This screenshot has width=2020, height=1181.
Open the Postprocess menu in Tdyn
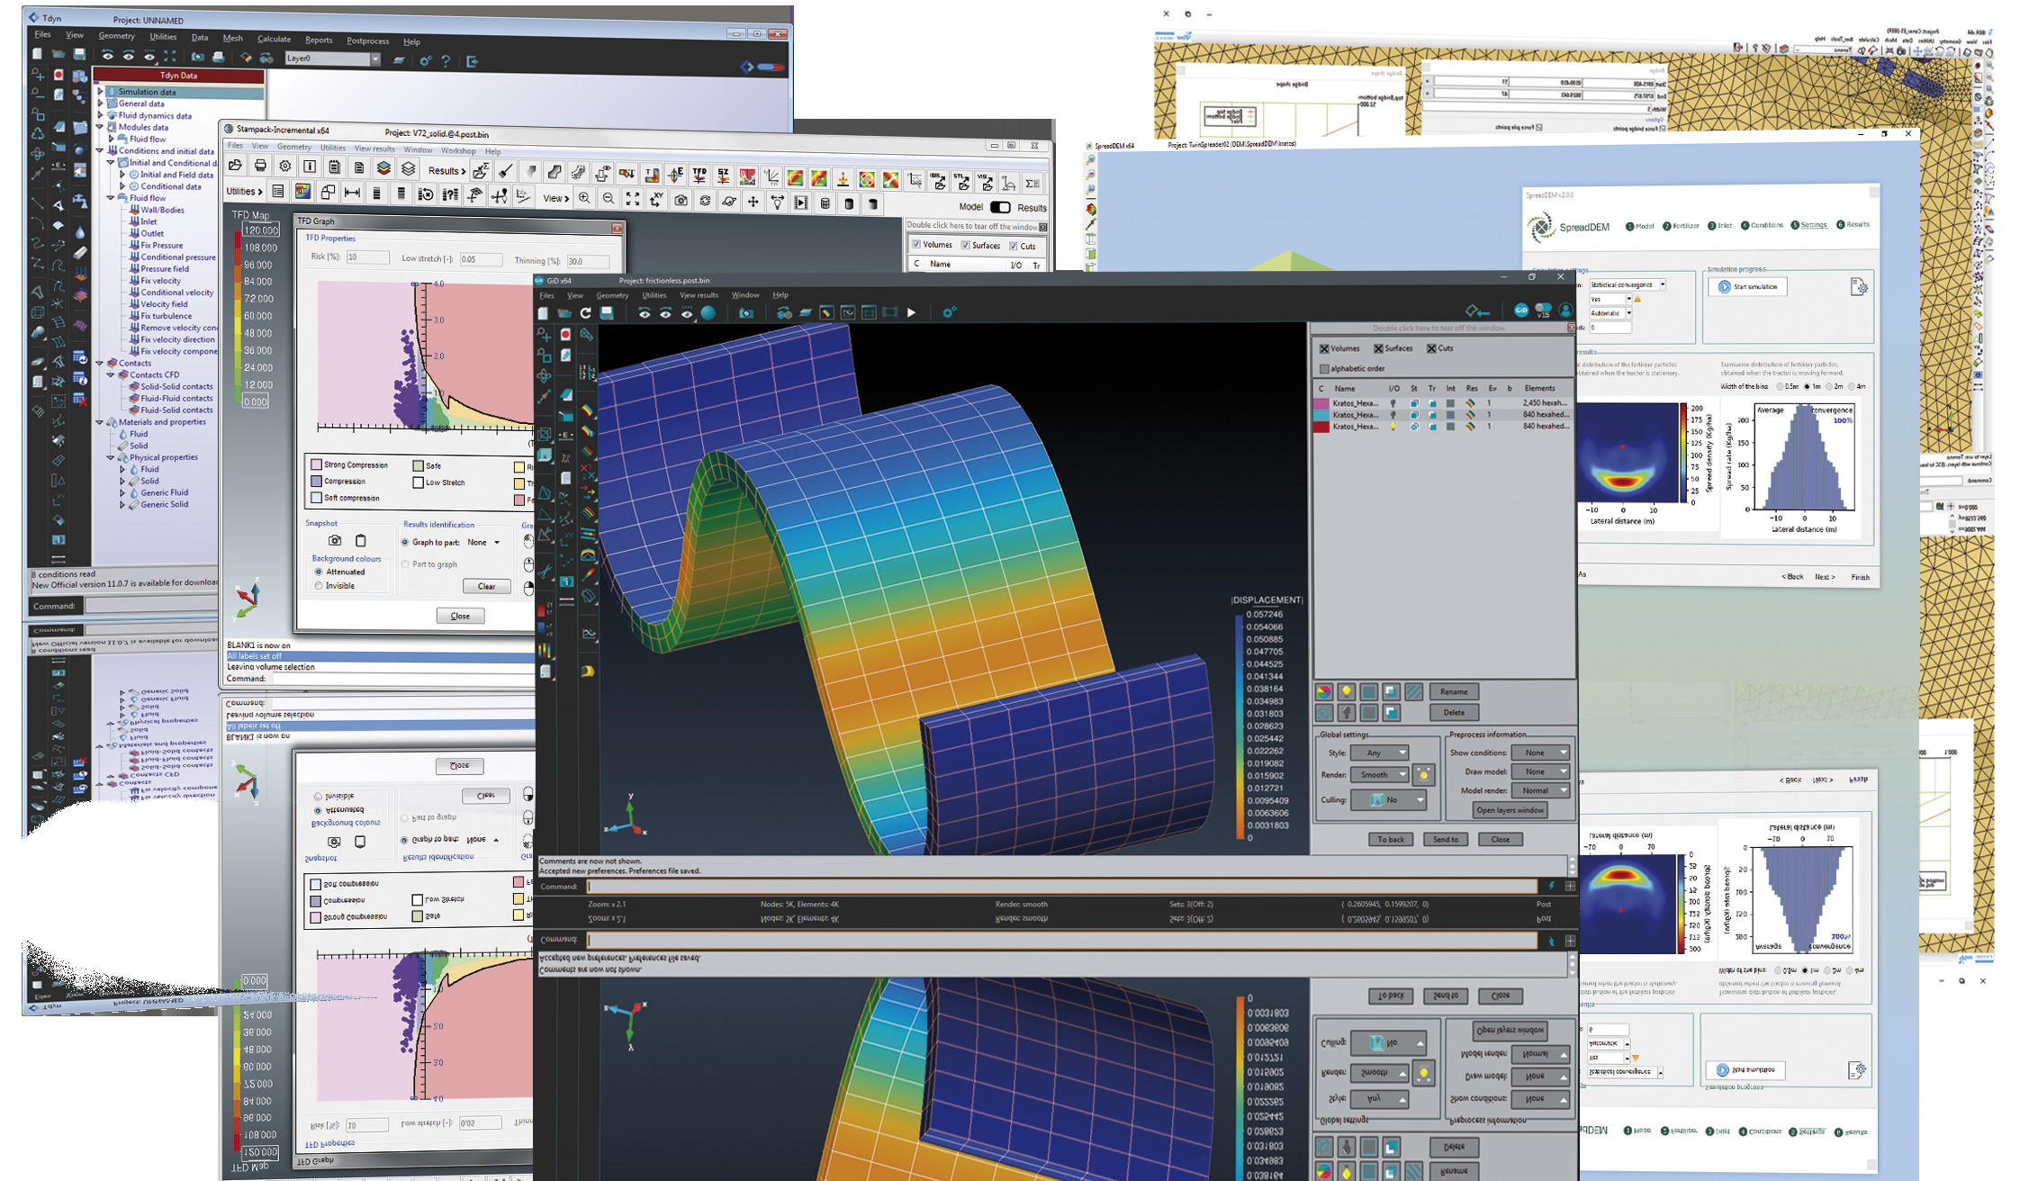coord(367,41)
